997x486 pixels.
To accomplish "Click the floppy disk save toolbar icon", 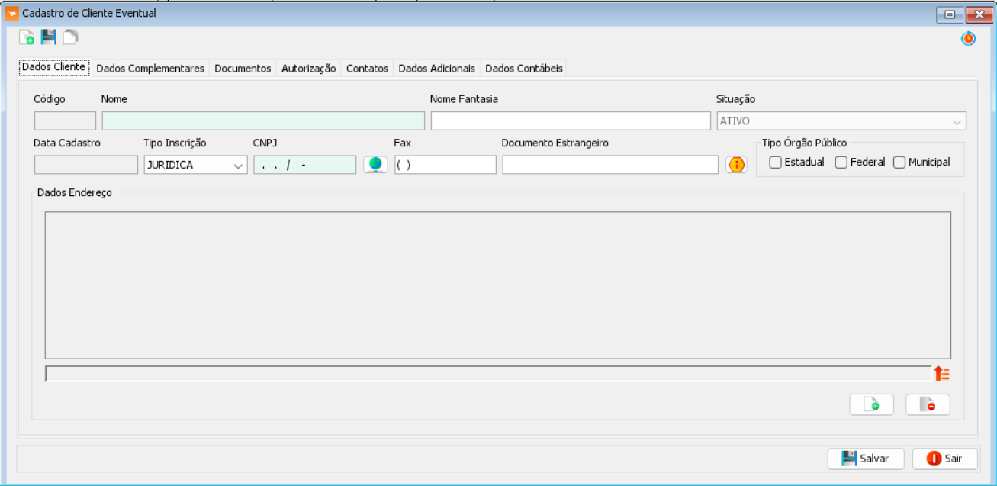I will pyautogui.click(x=49, y=37).
